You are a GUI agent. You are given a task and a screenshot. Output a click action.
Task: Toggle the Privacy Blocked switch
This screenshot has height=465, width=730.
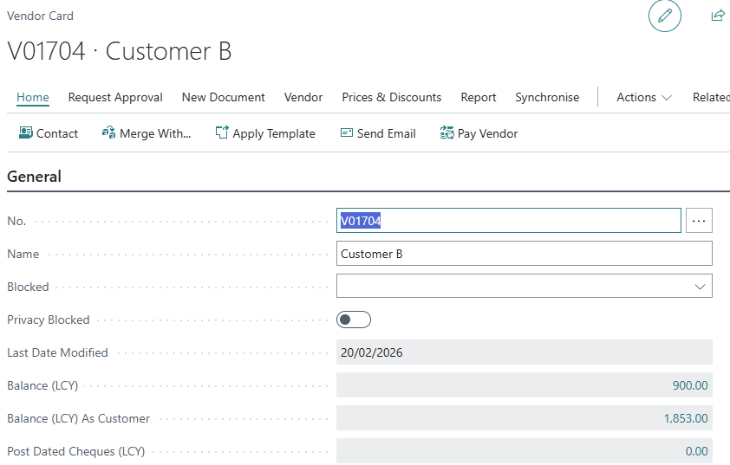point(354,320)
